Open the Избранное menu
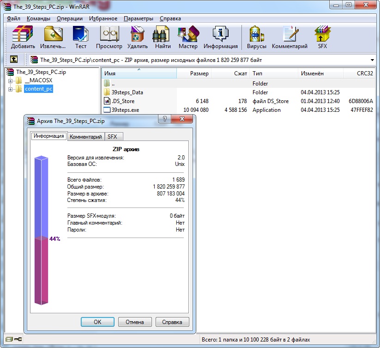The image size is (380, 348). (103, 18)
